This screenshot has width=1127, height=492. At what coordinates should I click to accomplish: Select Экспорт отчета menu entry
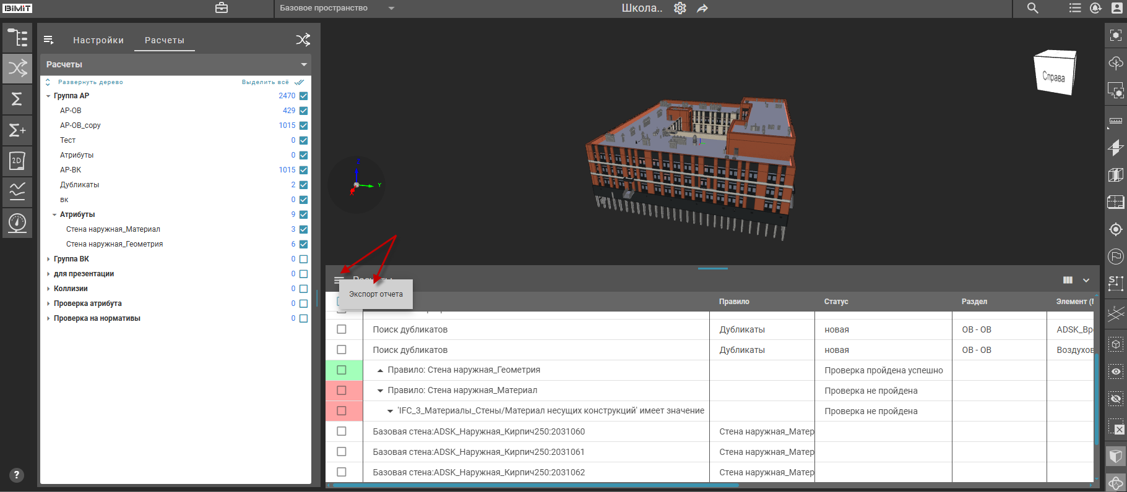(x=376, y=294)
